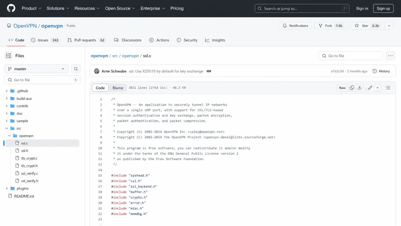Focus the sidebar Go to file field
Viewport: 401px width, 226px height.
coord(42,80)
